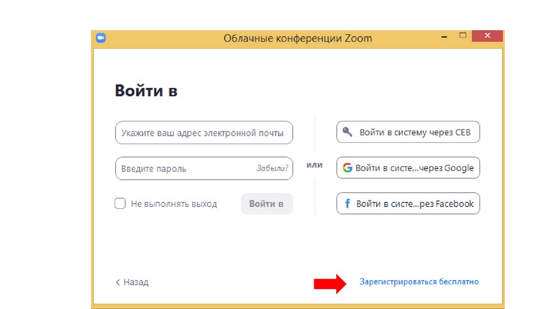The height and width of the screenshot is (309, 551).
Task: Maximize the Zoom window
Action: point(463,35)
